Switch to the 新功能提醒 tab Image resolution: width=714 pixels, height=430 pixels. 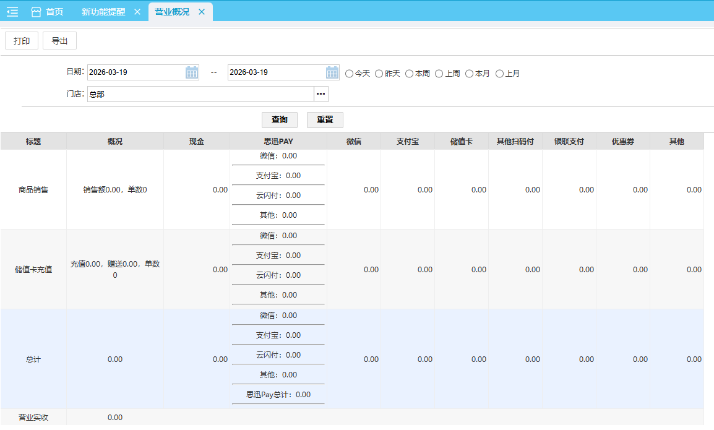(103, 12)
